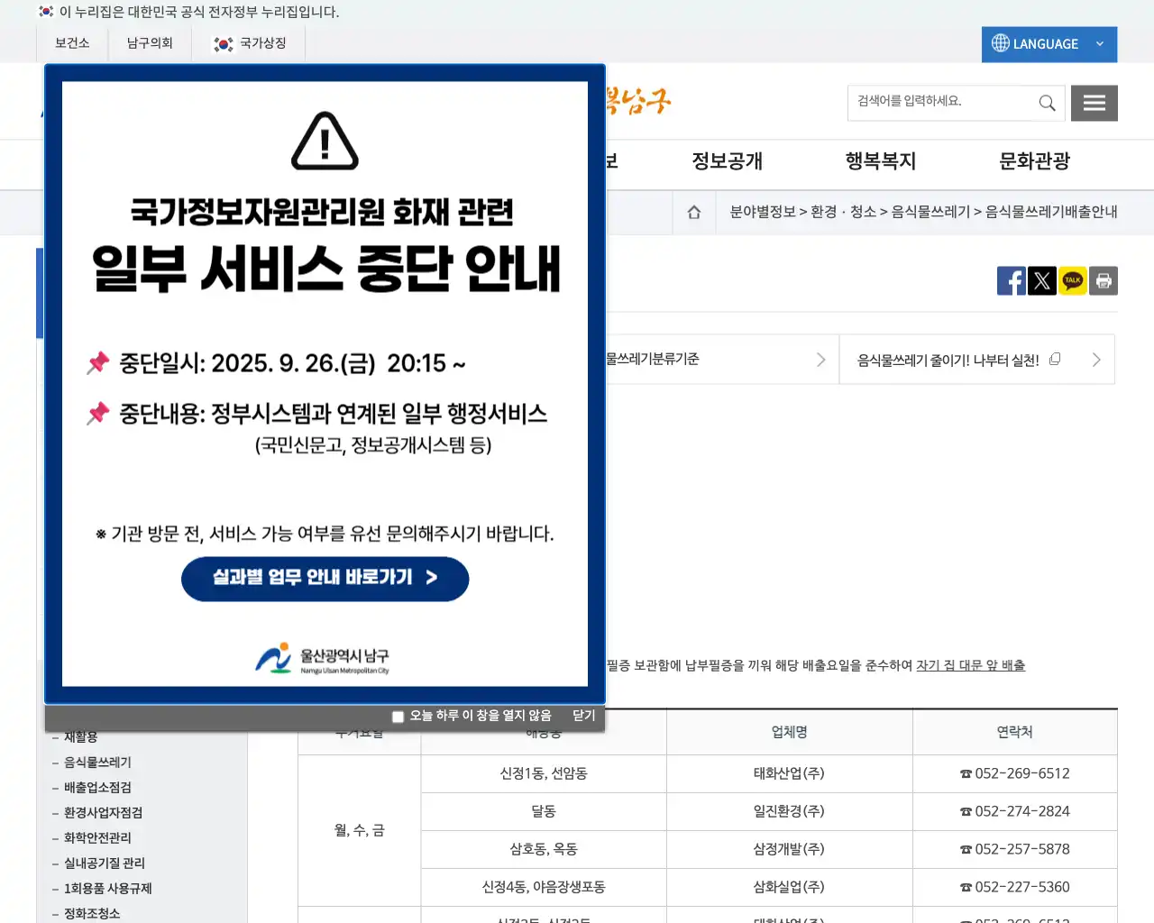Select 실내공기질 관리 in sidebar
1154x923 pixels.
tap(105, 864)
